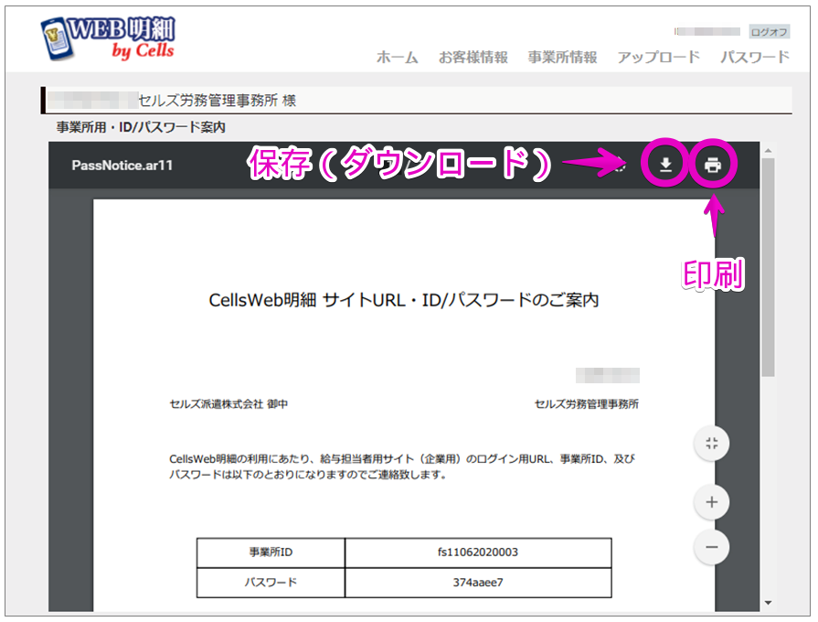Zoom in with the plus button
The image size is (818, 622).
click(x=712, y=502)
